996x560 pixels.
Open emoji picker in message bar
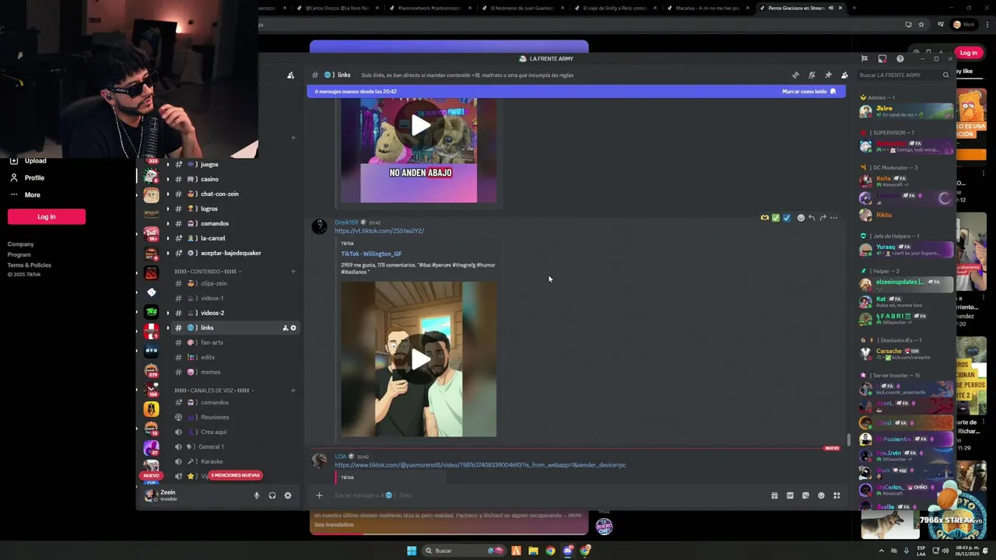click(821, 495)
